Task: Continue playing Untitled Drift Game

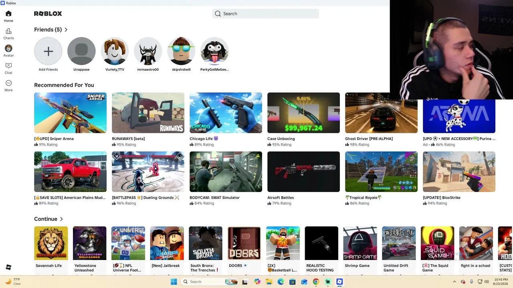Action: pos(399,243)
